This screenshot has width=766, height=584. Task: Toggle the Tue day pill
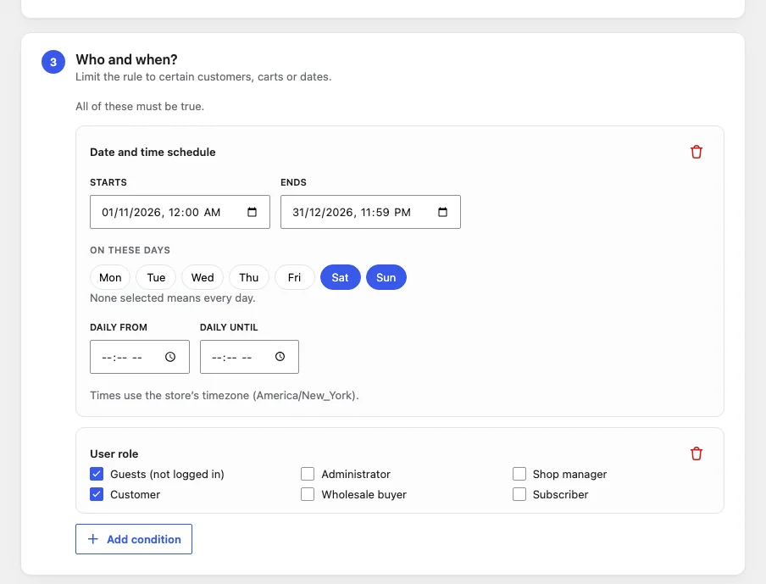point(156,277)
